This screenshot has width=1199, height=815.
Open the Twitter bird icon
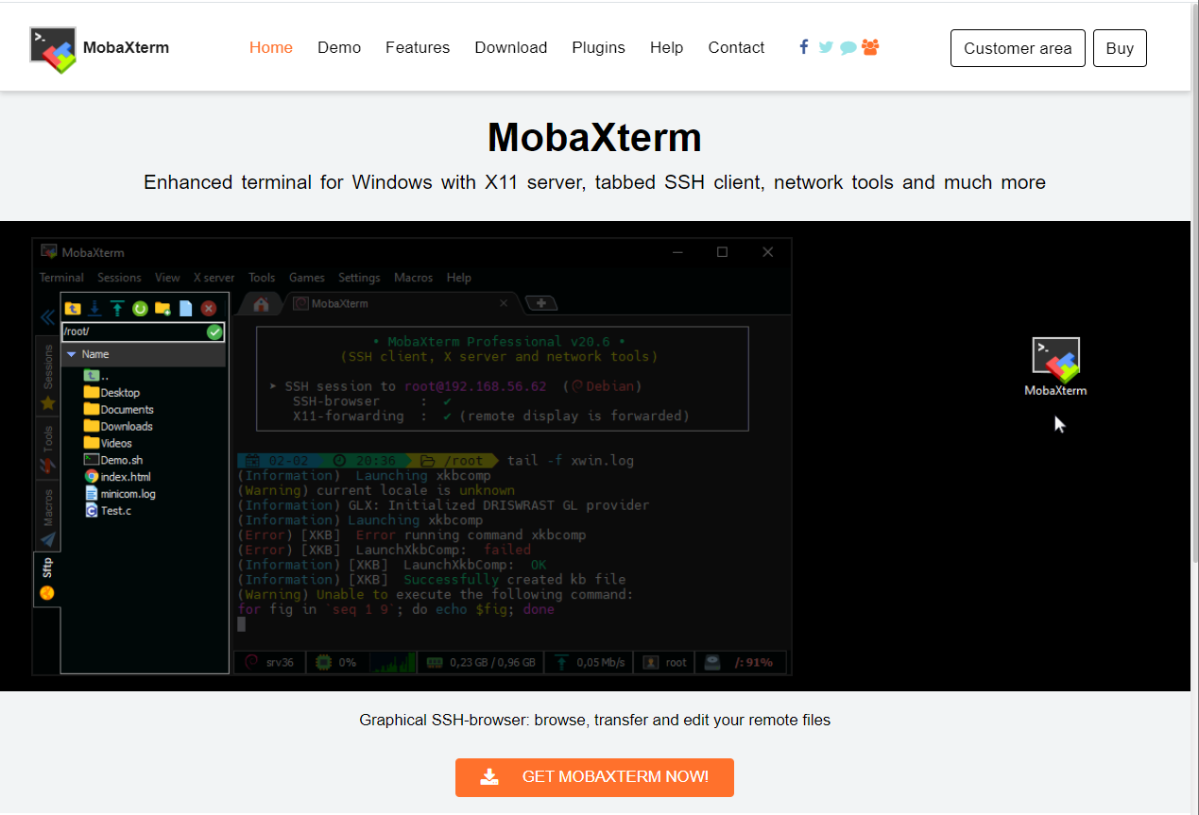point(826,47)
